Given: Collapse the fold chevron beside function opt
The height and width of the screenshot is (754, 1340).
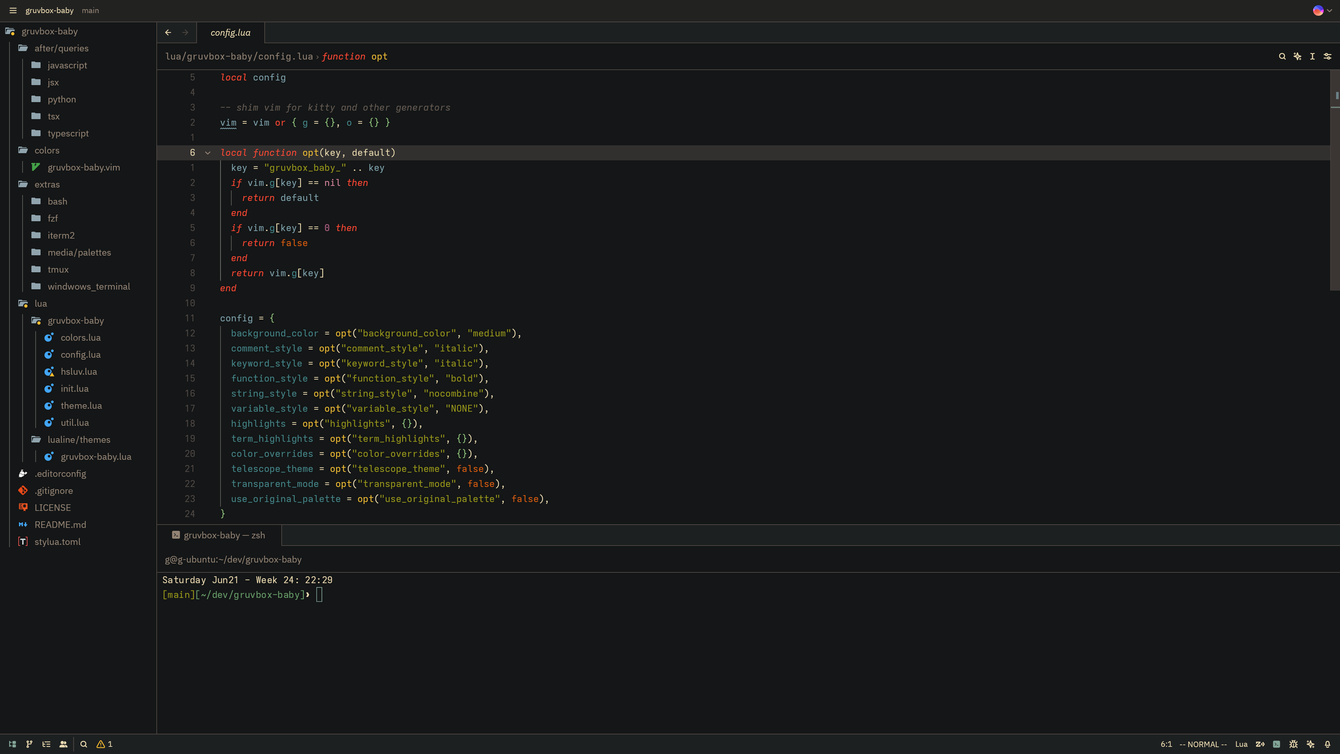Looking at the screenshot, I should pyautogui.click(x=207, y=153).
